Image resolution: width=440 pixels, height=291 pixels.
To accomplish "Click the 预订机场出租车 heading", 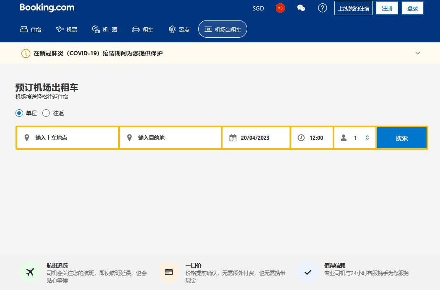I will tap(47, 88).
